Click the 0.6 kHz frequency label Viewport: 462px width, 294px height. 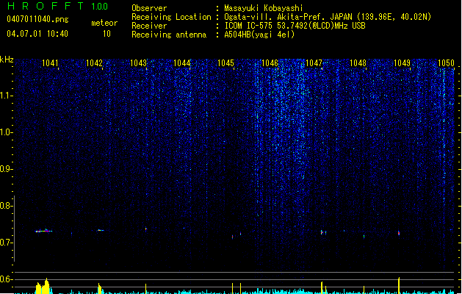pyautogui.click(x=6, y=279)
